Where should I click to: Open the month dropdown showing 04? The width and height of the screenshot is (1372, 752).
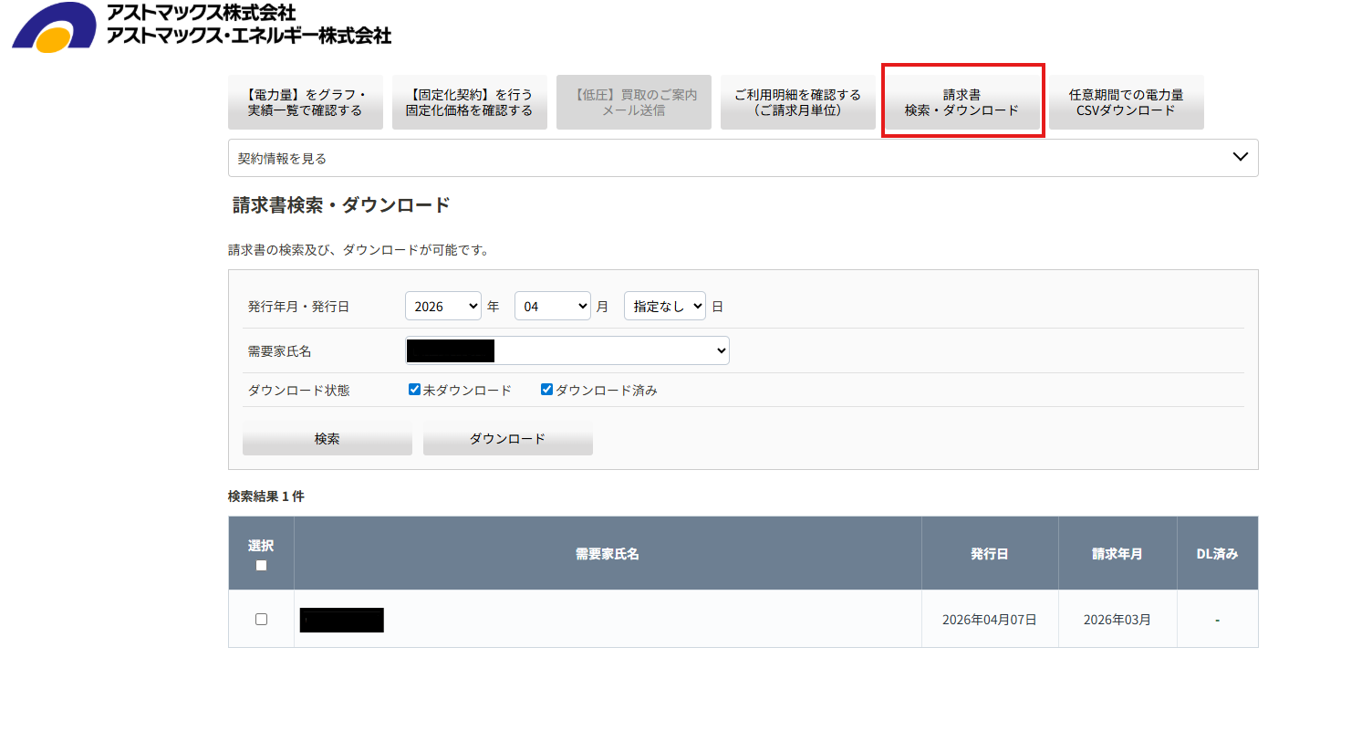click(553, 307)
